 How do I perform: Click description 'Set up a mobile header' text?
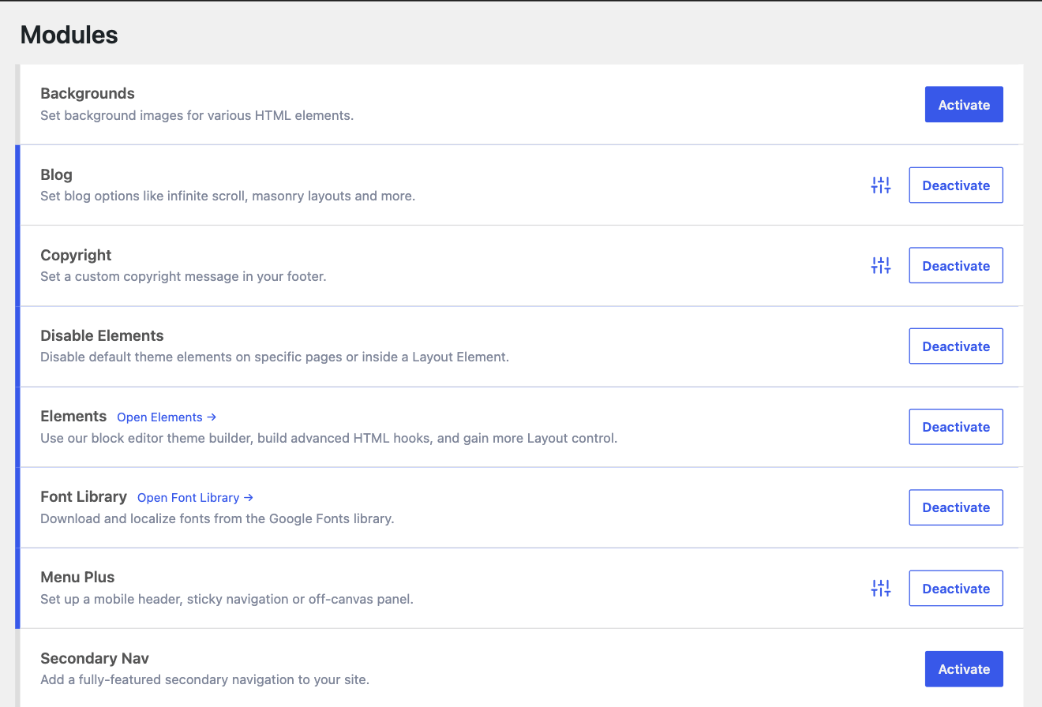pos(227,599)
